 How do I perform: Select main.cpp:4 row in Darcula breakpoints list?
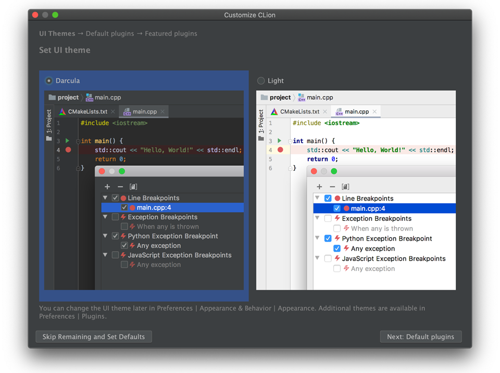172,207
